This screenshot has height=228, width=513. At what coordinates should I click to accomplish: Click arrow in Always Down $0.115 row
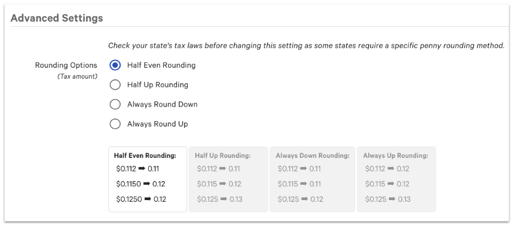303,184
